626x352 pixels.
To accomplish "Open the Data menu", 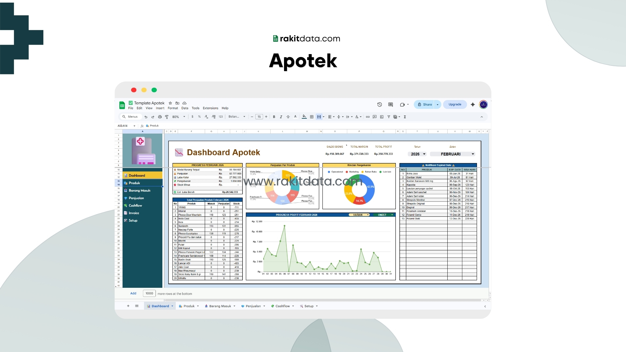I will [x=185, y=108].
